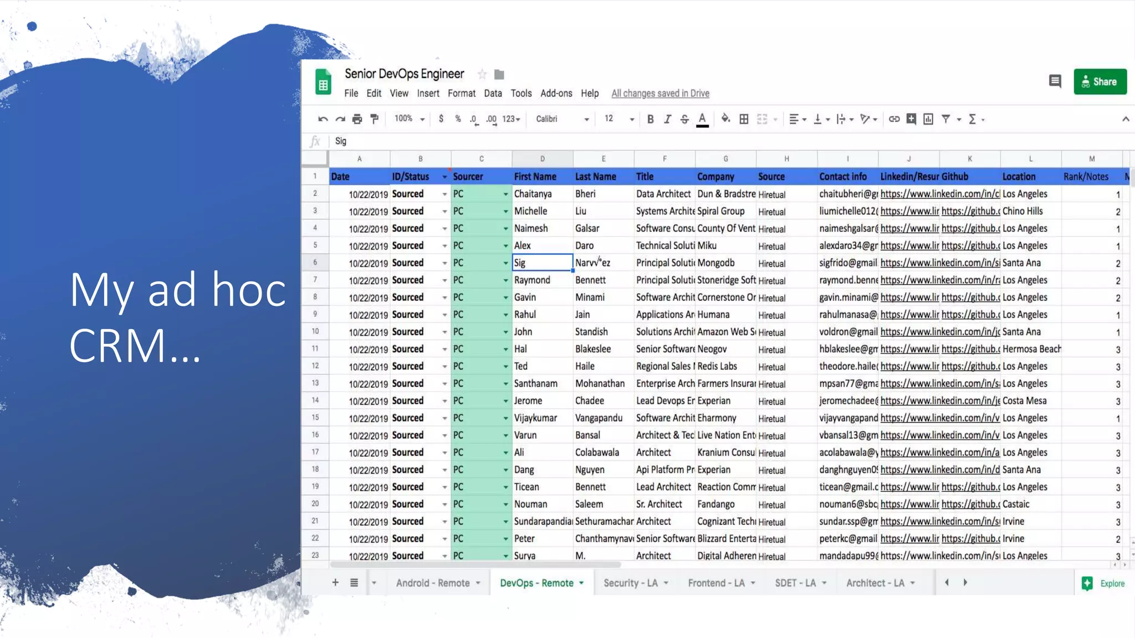Click the Undo icon in toolbar

point(323,119)
